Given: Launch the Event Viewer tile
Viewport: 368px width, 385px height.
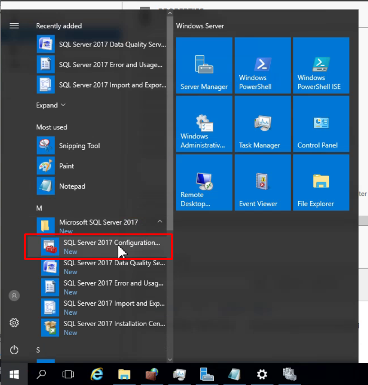Looking at the screenshot, I should (263, 183).
